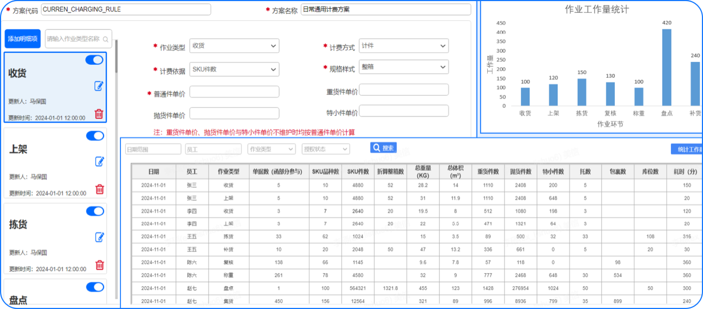The height and width of the screenshot is (309, 703).
Task: Click magnifier icon in 作业类型名称 search box
Action: pos(106,39)
